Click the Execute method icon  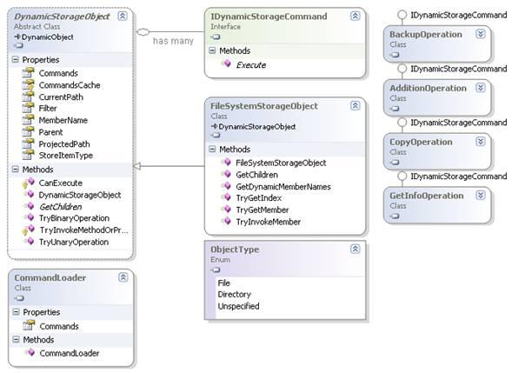click(x=226, y=63)
